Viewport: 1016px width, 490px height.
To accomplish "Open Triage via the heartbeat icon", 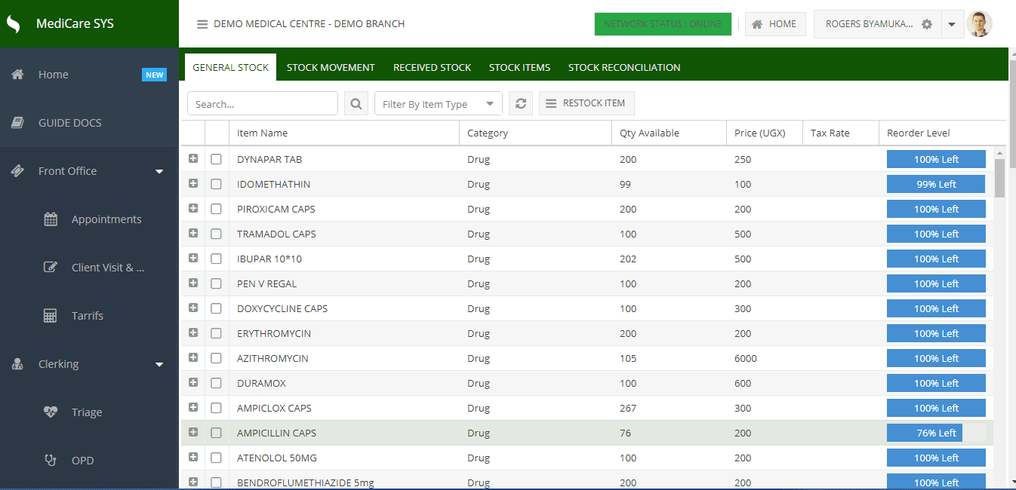I will click(x=51, y=412).
